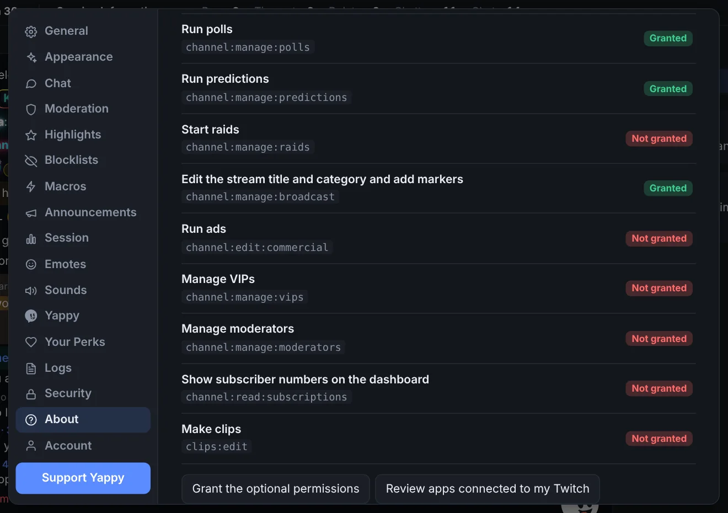Click the Security padlock icon
The width and height of the screenshot is (728, 513).
pyautogui.click(x=31, y=394)
